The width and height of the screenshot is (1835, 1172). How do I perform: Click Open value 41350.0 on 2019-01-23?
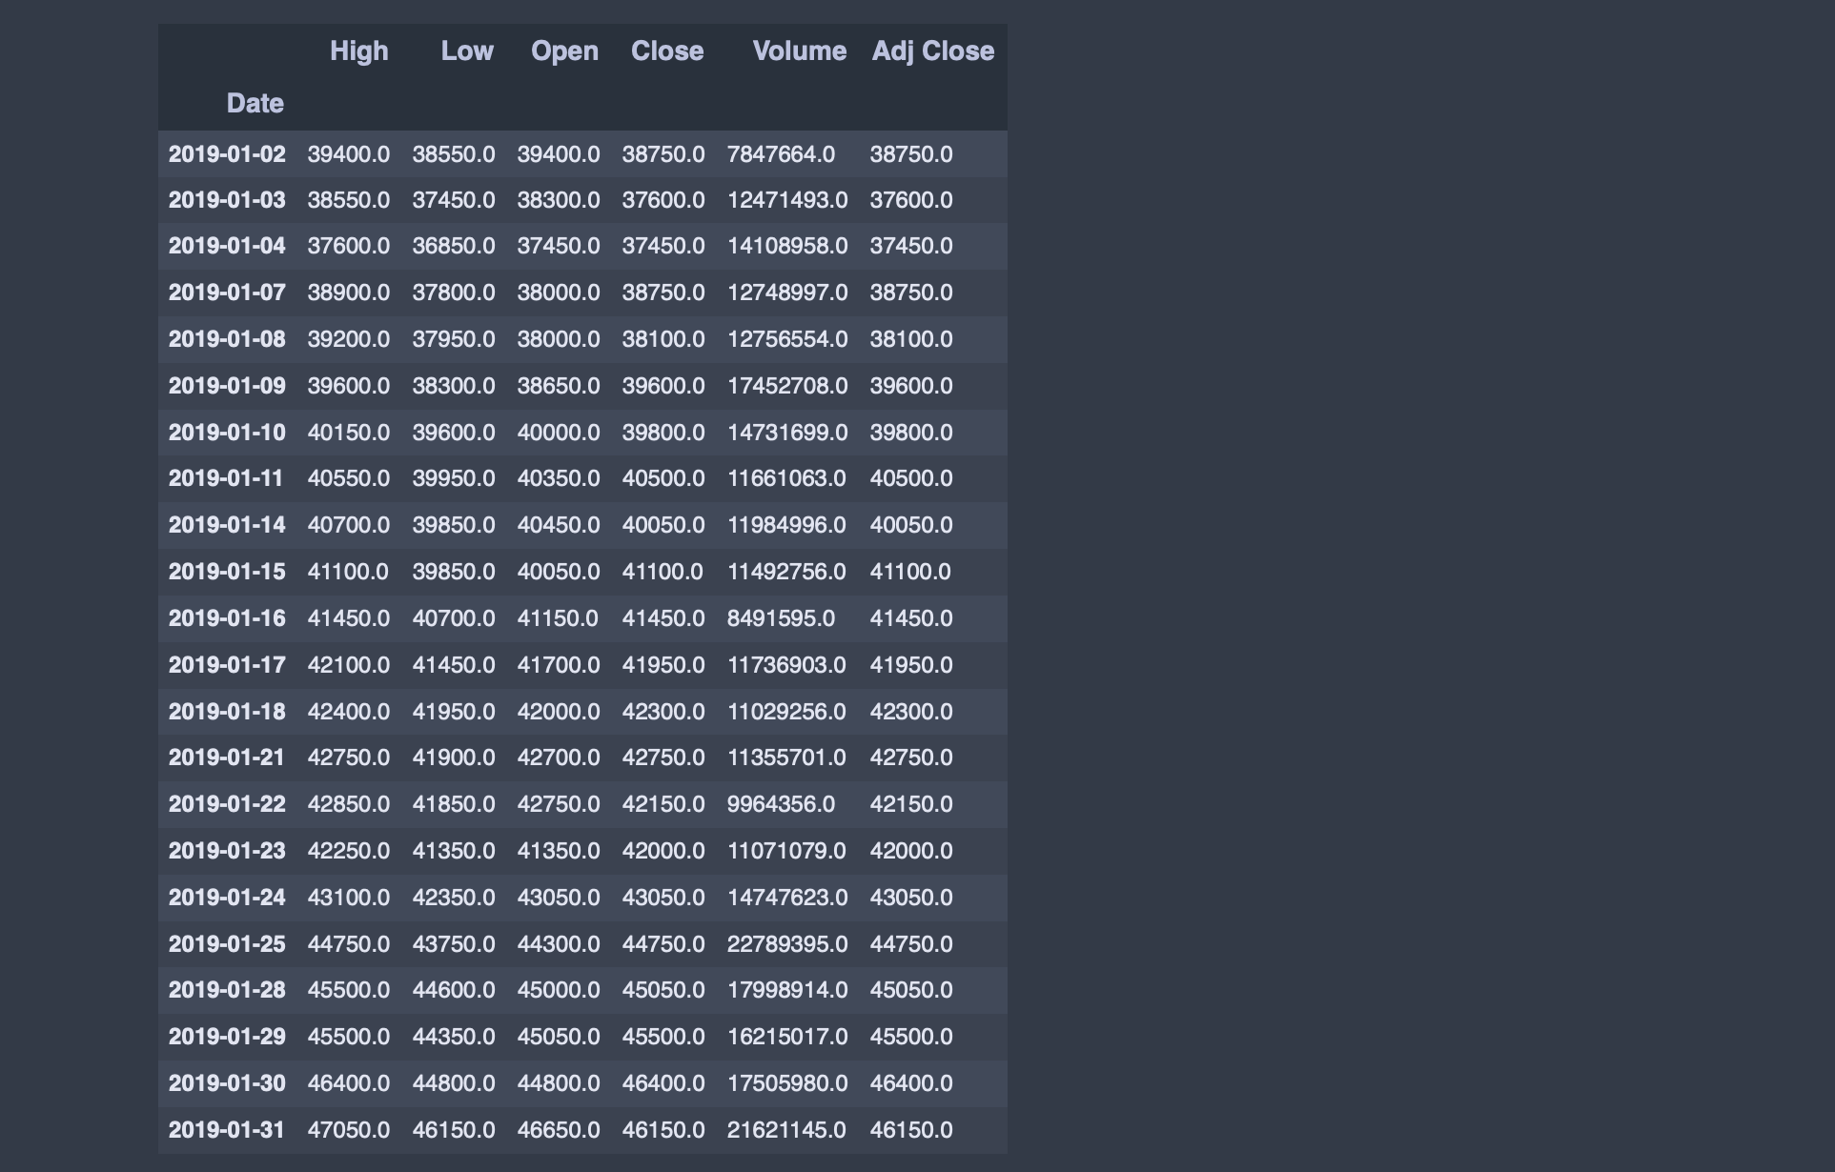pyautogui.click(x=558, y=851)
